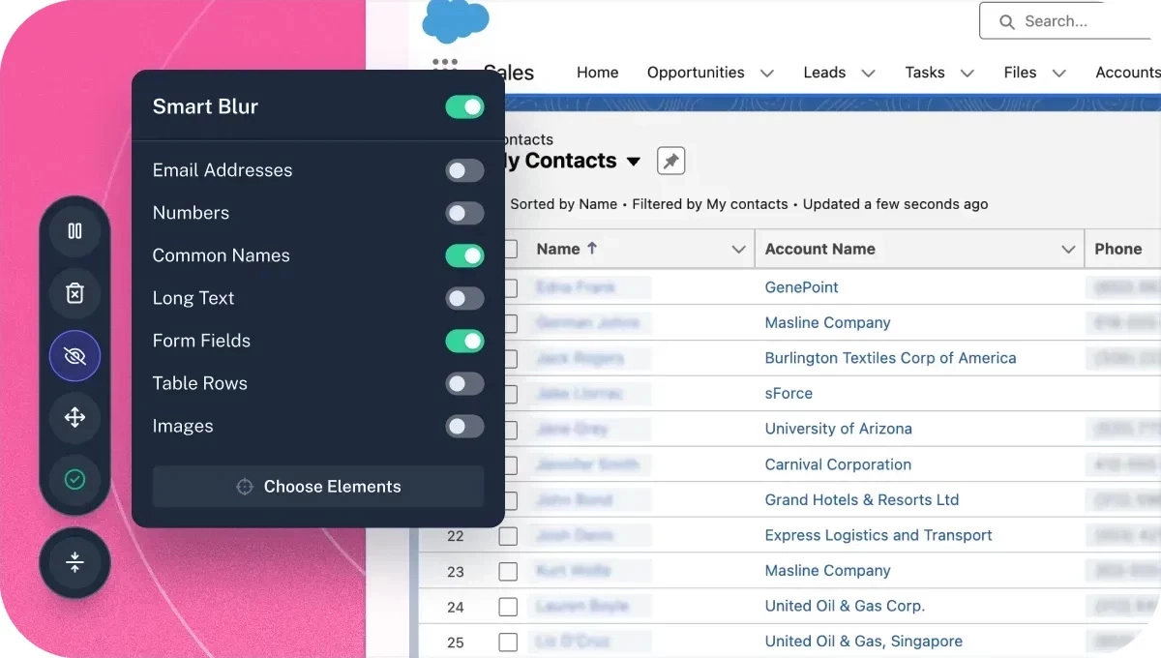
Task: Open Carnival Corporation account link
Action: click(x=838, y=464)
